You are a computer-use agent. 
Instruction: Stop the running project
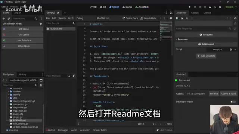(x=200, y=7)
